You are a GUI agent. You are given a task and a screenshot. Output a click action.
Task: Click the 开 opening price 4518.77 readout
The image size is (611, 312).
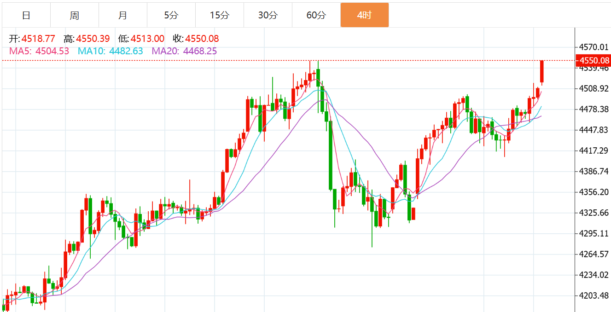32,39
